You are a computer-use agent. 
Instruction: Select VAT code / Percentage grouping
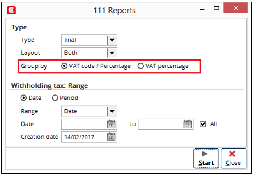pos(64,66)
